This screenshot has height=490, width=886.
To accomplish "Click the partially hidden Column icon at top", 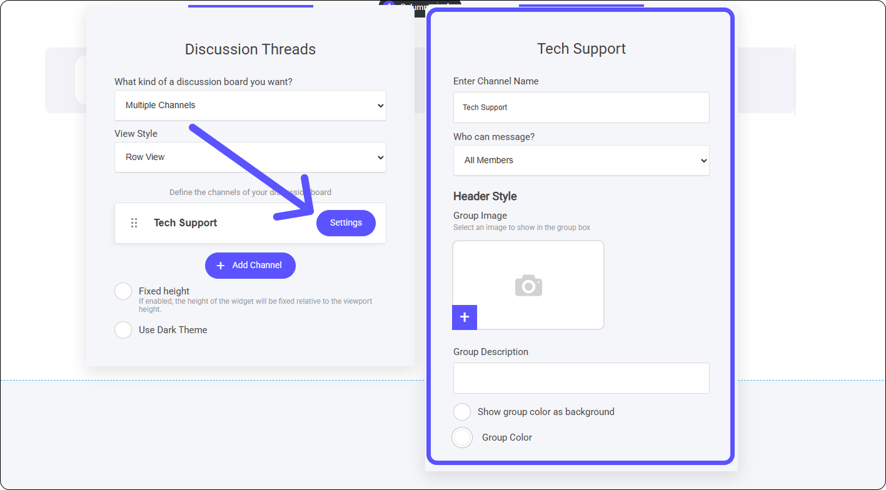I will tap(388, 6).
